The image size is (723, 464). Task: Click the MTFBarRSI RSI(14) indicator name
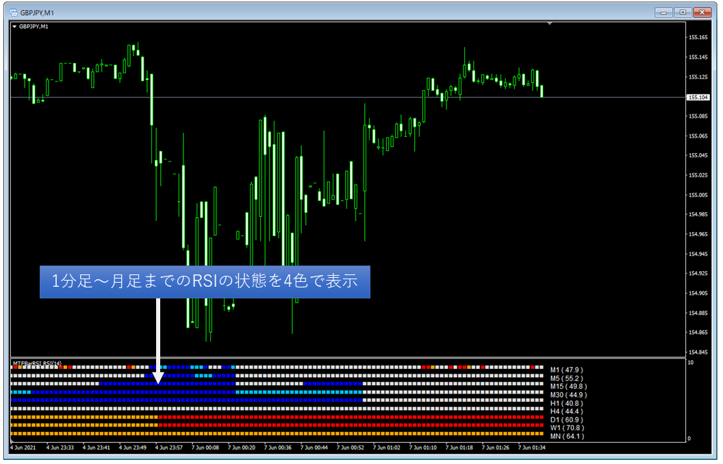point(37,363)
